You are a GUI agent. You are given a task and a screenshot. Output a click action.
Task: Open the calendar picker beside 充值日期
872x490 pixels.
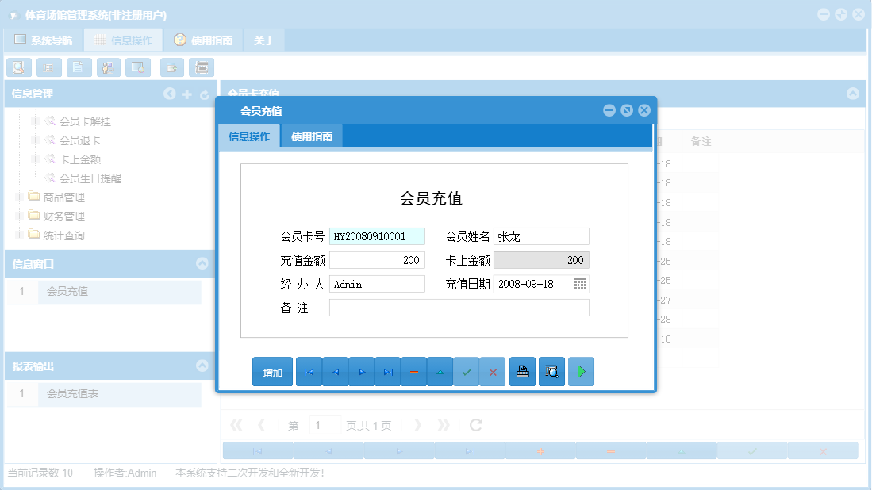click(582, 283)
